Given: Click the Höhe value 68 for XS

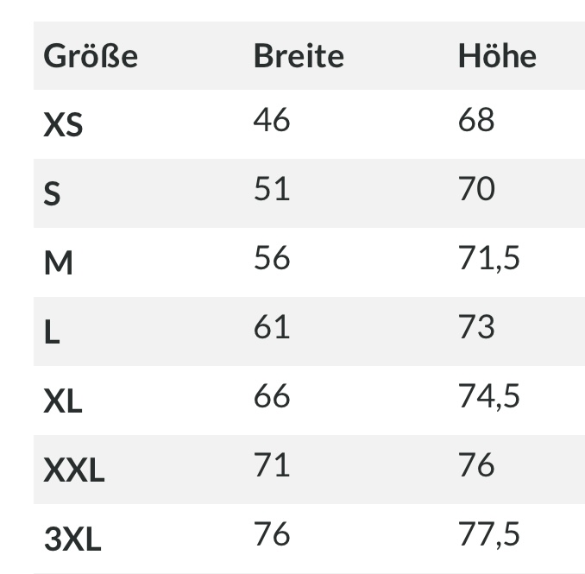Looking at the screenshot, I should coord(475,121).
